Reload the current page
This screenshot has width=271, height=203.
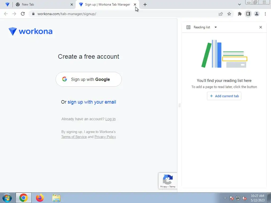tap(23, 14)
